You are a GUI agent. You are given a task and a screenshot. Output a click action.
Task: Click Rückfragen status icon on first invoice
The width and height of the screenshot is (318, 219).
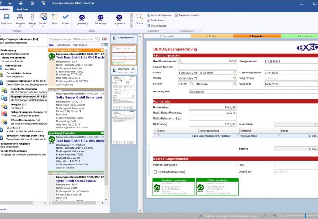coord(52,56)
